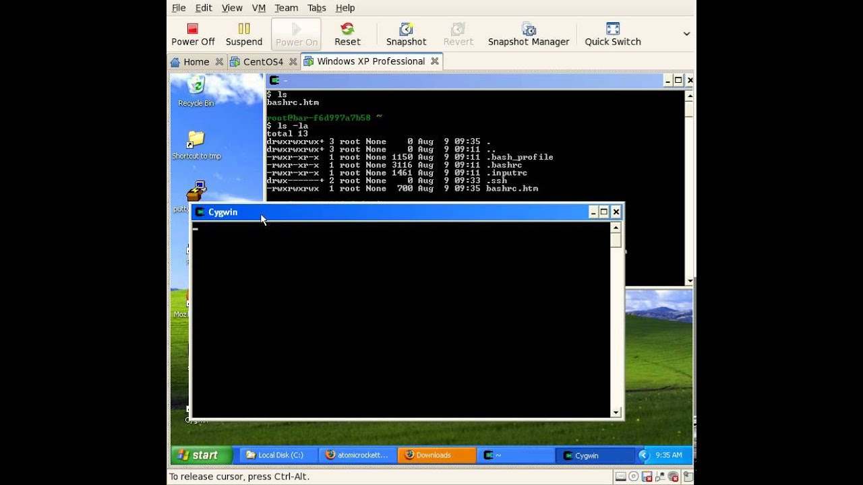863x485 pixels.
Task: Click the grayed Revert toolbar button
Action: (458, 34)
